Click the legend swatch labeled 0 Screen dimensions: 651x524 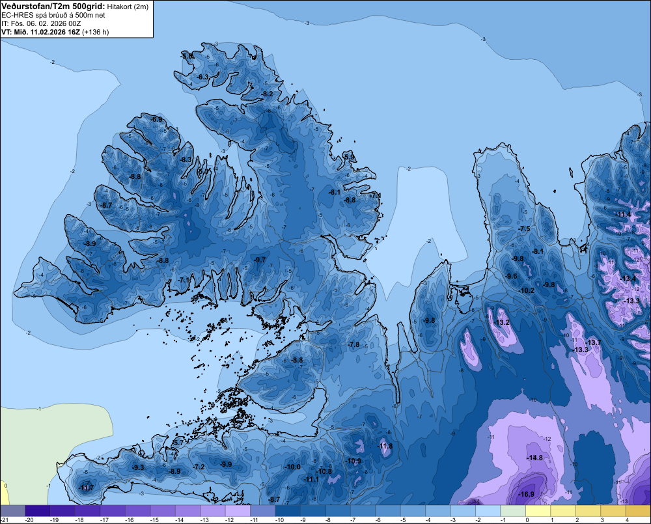click(538, 510)
